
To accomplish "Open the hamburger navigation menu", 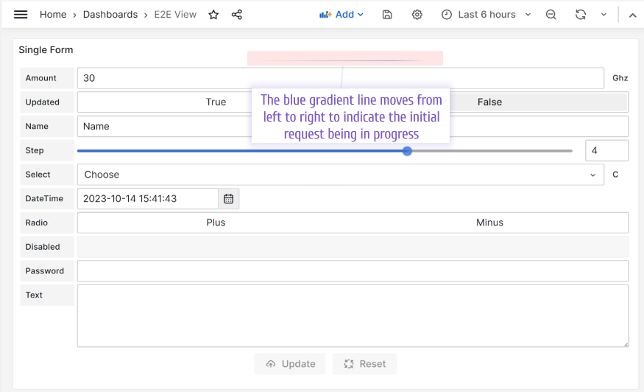I will 21,15.
